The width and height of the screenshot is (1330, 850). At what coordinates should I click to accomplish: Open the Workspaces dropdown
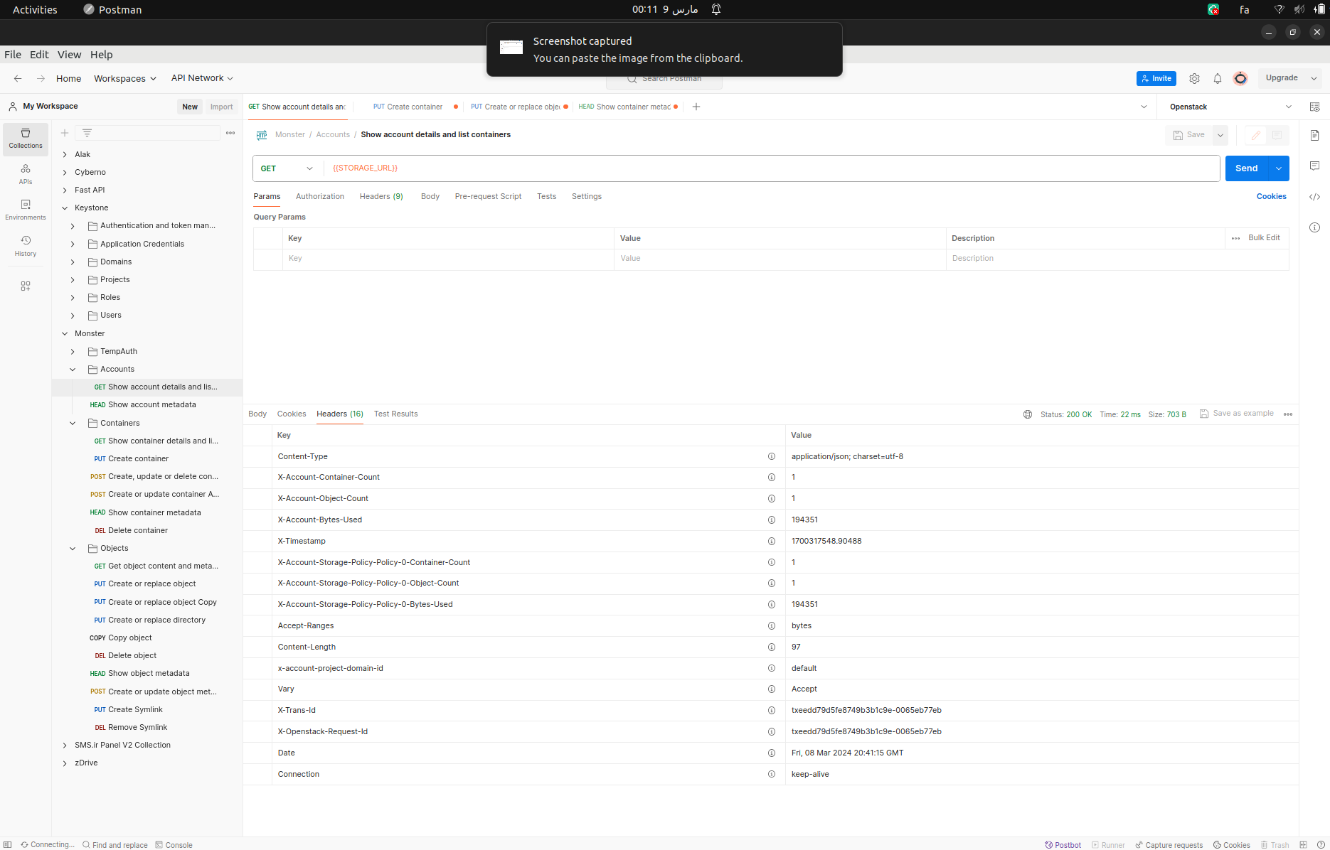[x=125, y=79]
